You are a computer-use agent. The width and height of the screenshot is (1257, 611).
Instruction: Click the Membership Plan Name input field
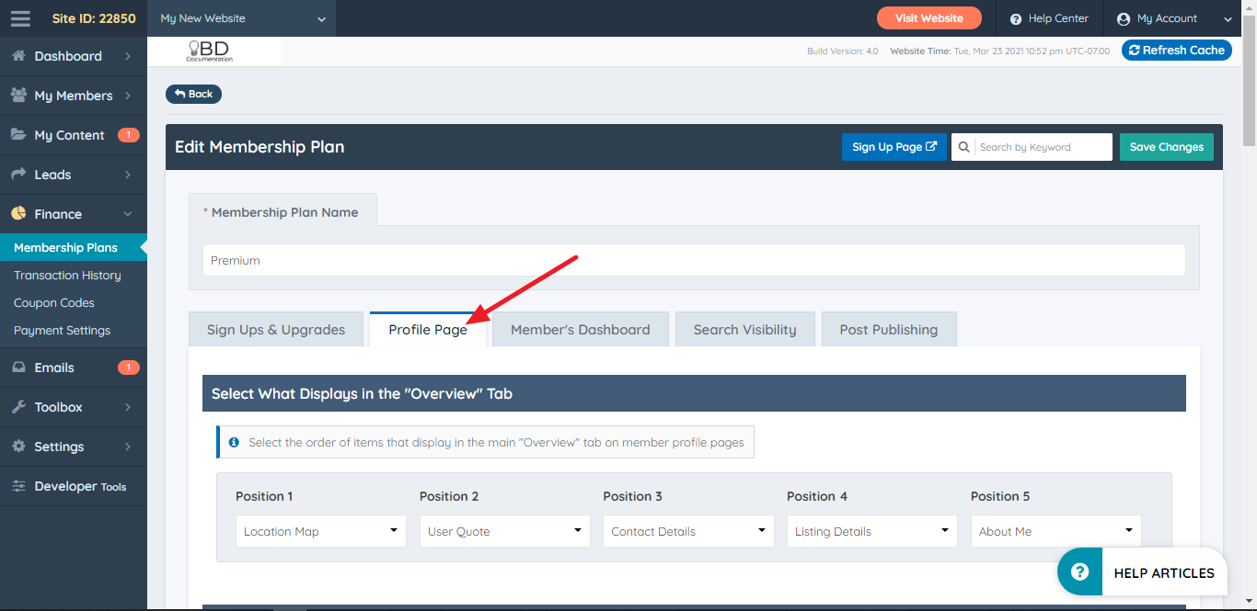pyautogui.click(x=694, y=260)
